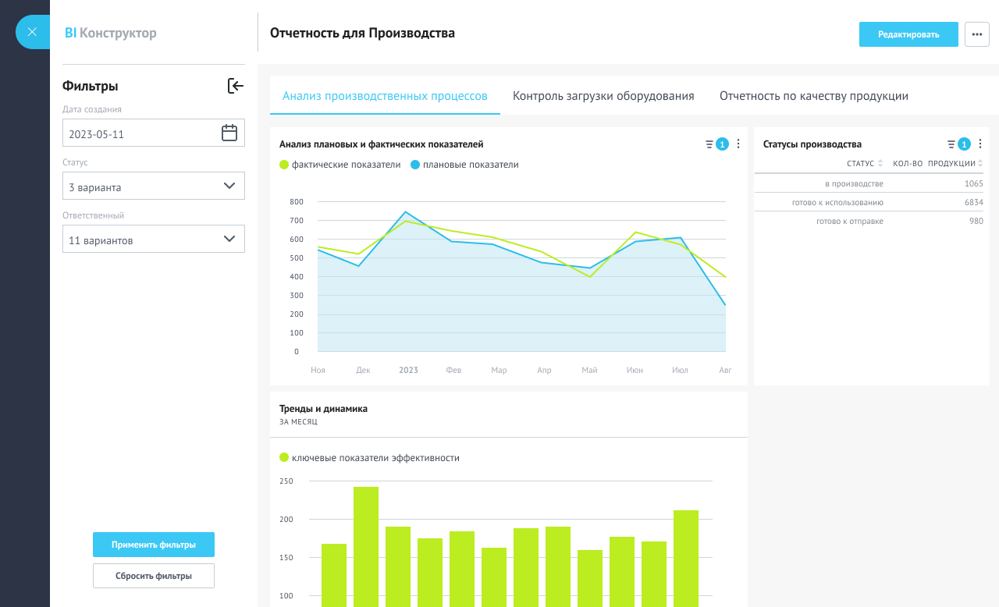
Task: Open kebab menu of planned vs actual chart
Action: tap(738, 144)
